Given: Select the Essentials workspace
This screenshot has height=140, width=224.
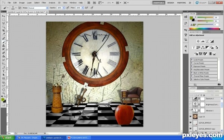Looking at the screenshot, I should coord(159,3).
